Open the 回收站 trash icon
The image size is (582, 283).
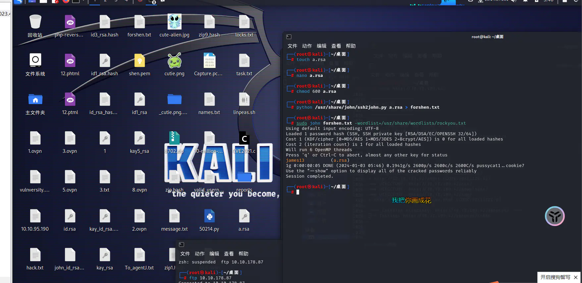pyautogui.click(x=35, y=22)
